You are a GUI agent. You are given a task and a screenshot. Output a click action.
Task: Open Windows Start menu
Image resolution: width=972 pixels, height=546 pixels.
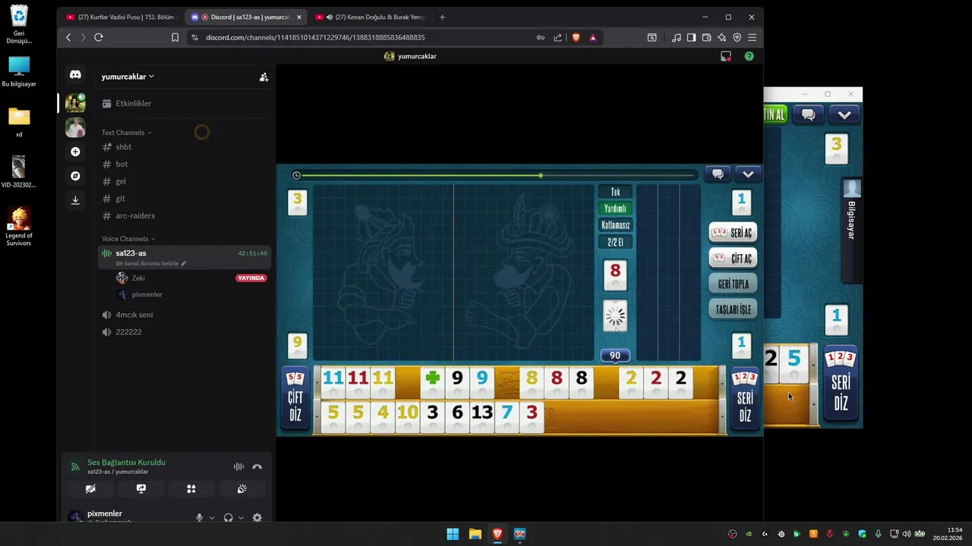point(453,534)
